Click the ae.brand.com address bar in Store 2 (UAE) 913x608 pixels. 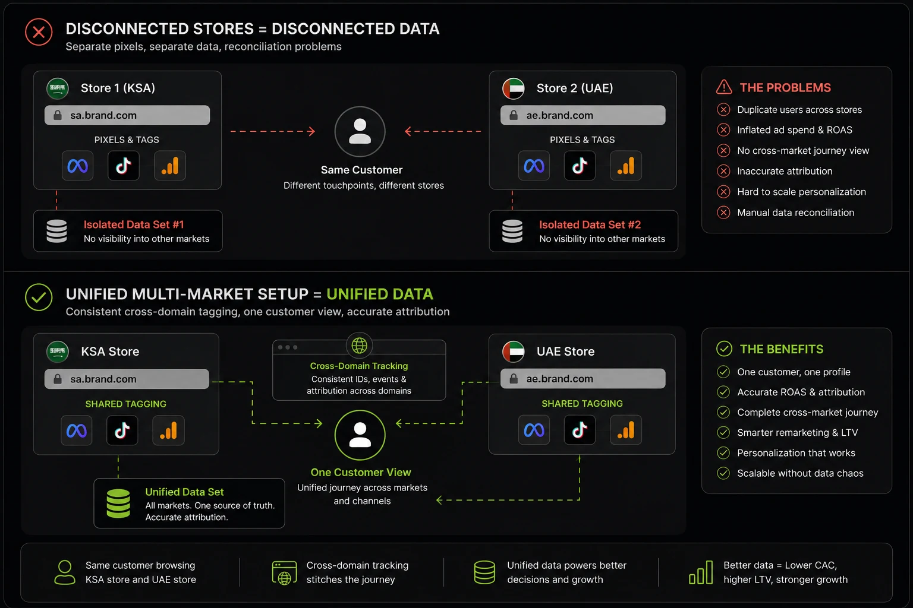583,115
